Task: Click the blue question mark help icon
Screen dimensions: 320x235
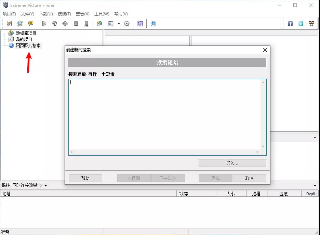Action: [153, 24]
